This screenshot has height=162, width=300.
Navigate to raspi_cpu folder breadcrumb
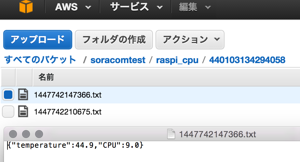[177, 60]
